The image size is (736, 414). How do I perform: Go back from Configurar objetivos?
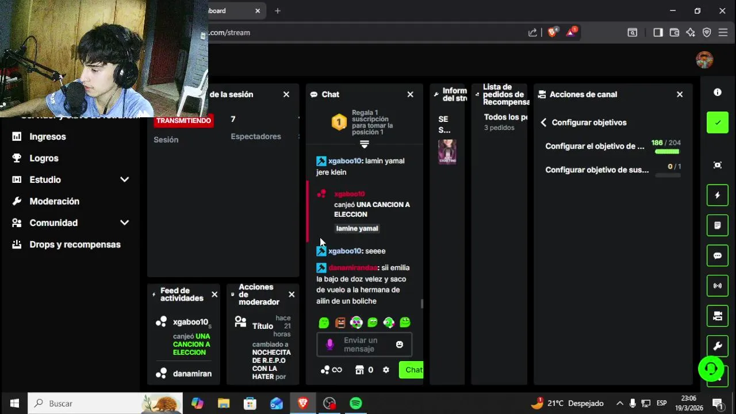tap(543, 122)
